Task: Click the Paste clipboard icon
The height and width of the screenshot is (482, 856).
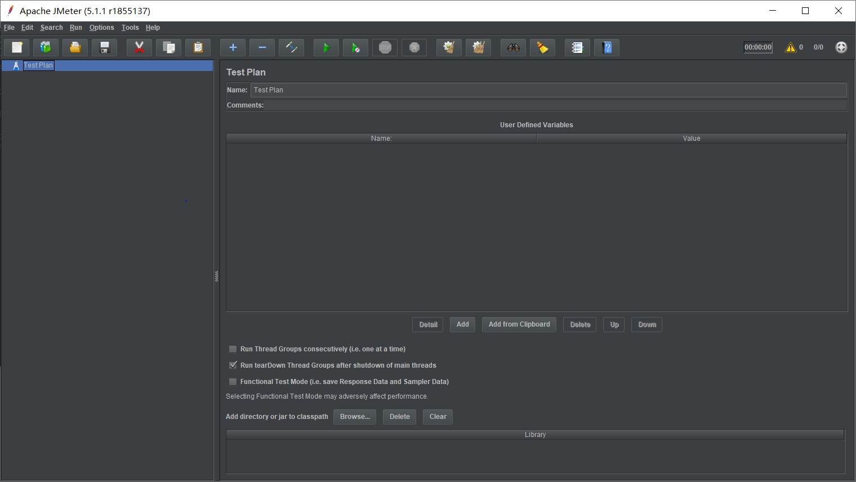Action: [198, 47]
